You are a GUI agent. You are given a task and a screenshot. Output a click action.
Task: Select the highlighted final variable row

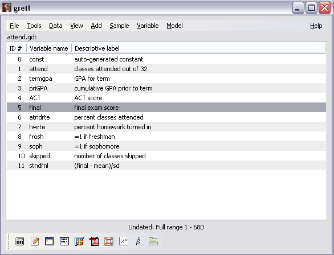[x=166, y=108]
